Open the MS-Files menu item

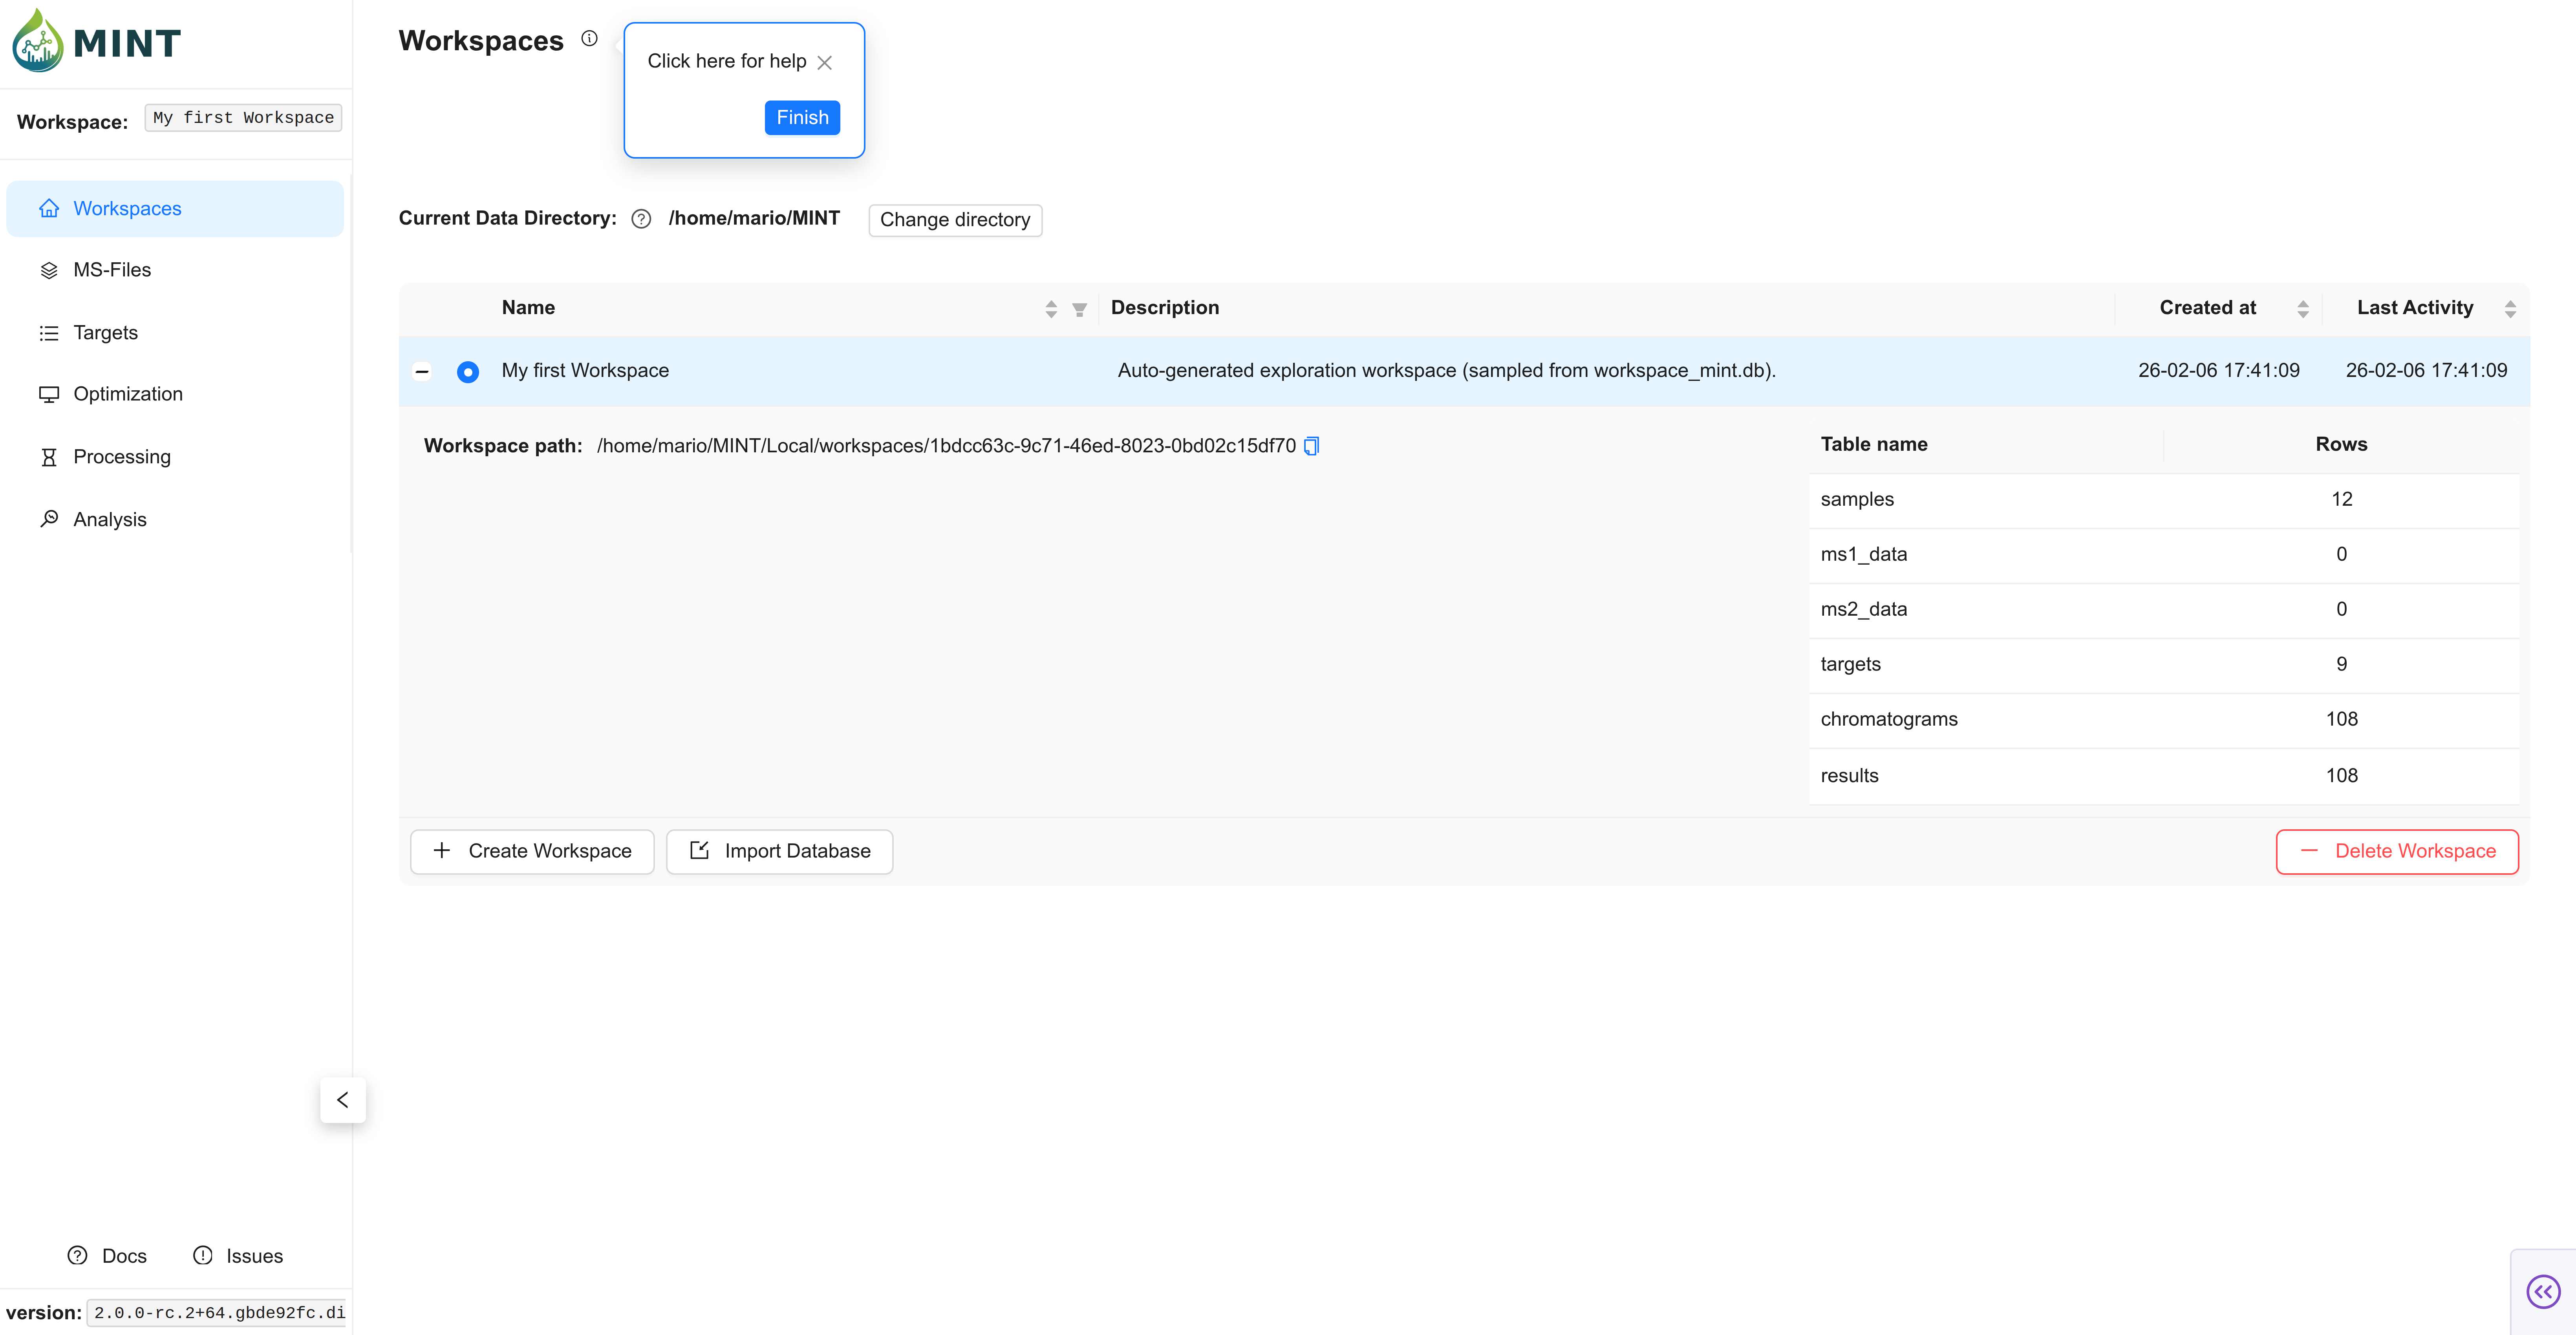click(112, 270)
